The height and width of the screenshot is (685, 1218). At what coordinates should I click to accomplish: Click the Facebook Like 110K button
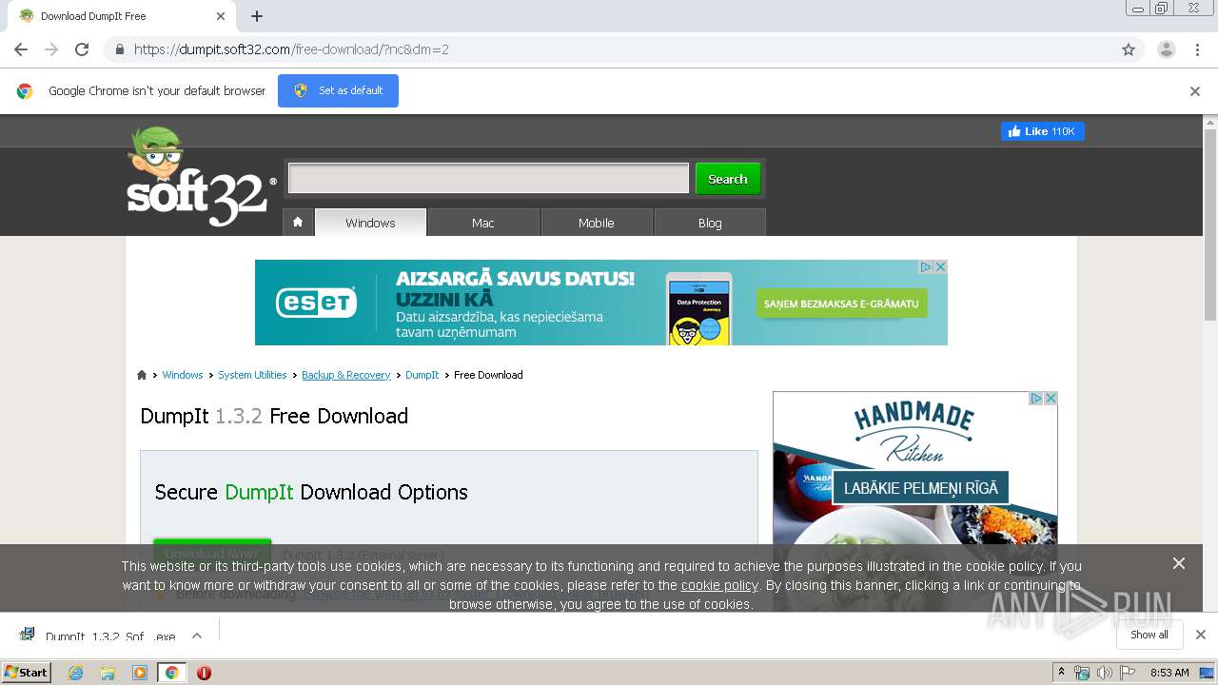[x=1042, y=131]
